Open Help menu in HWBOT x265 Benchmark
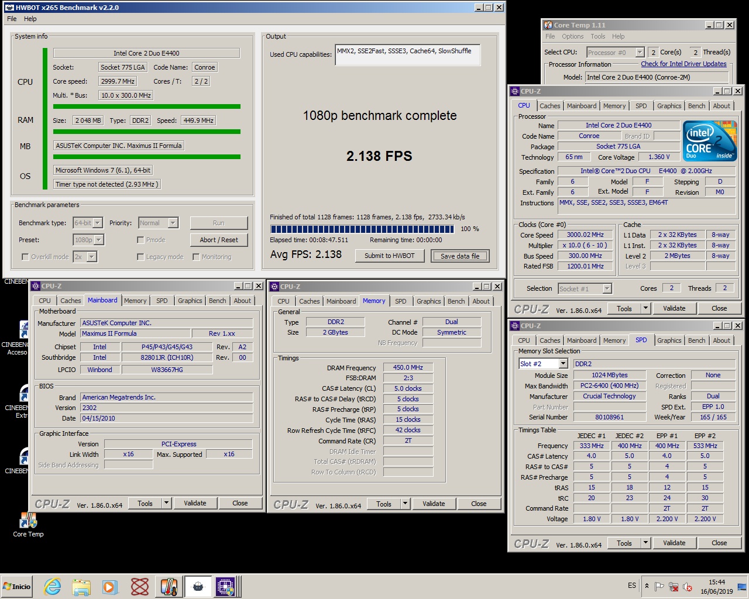This screenshot has width=749, height=599. pyautogui.click(x=30, y=19)
